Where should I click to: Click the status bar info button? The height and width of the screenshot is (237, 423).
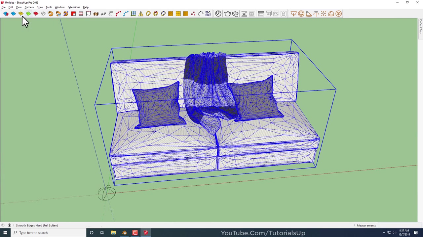coord(9,225)
